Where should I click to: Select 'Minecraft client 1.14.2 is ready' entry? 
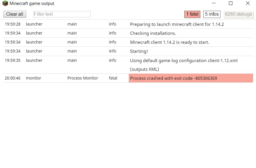[170, 42]
